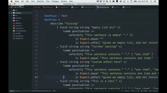The height and width of the screenshot is (93, 167).
Task: Expand the examples folder arrow
Action: 12,13
